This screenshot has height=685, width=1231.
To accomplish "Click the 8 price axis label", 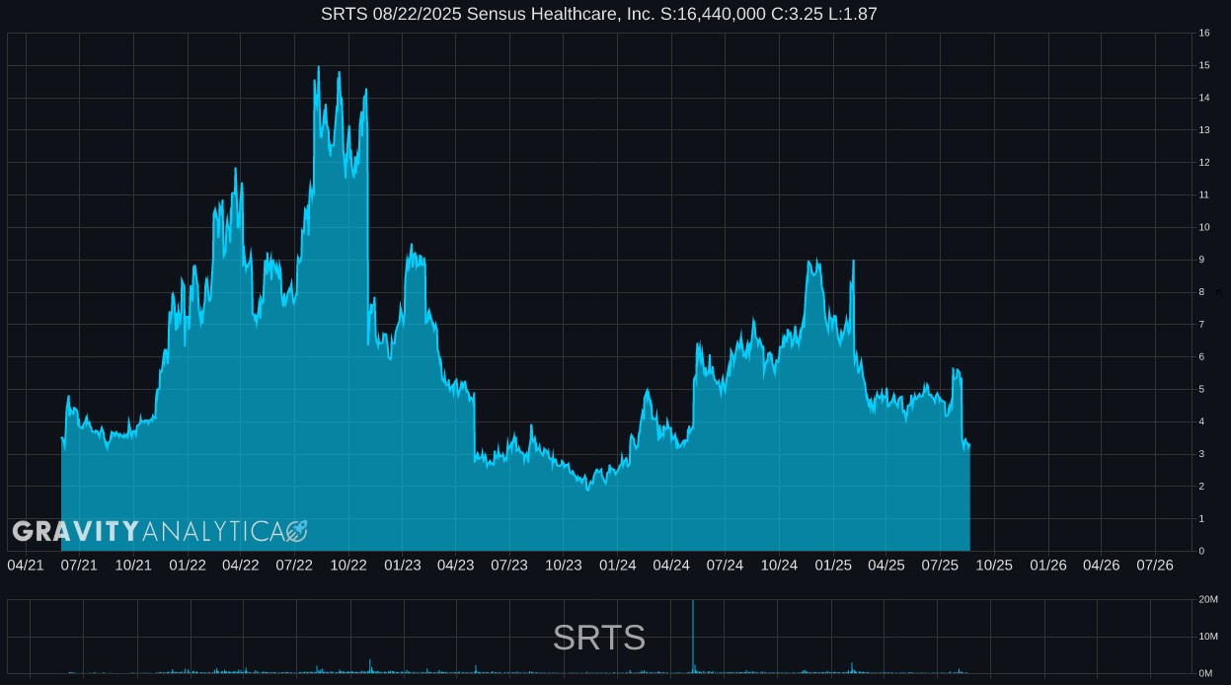I will click(1201, 292).
